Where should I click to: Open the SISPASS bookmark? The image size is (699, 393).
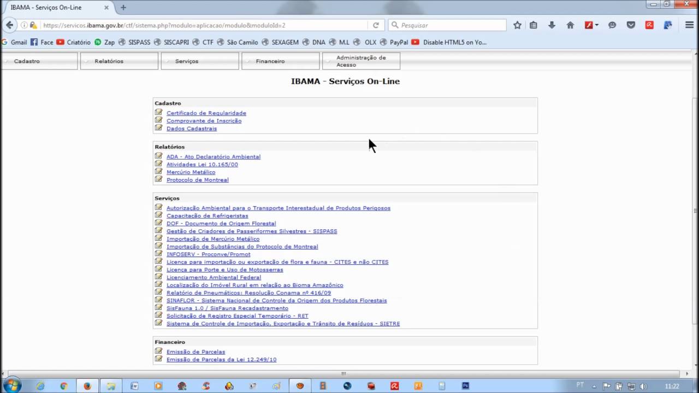pos(134,42)
